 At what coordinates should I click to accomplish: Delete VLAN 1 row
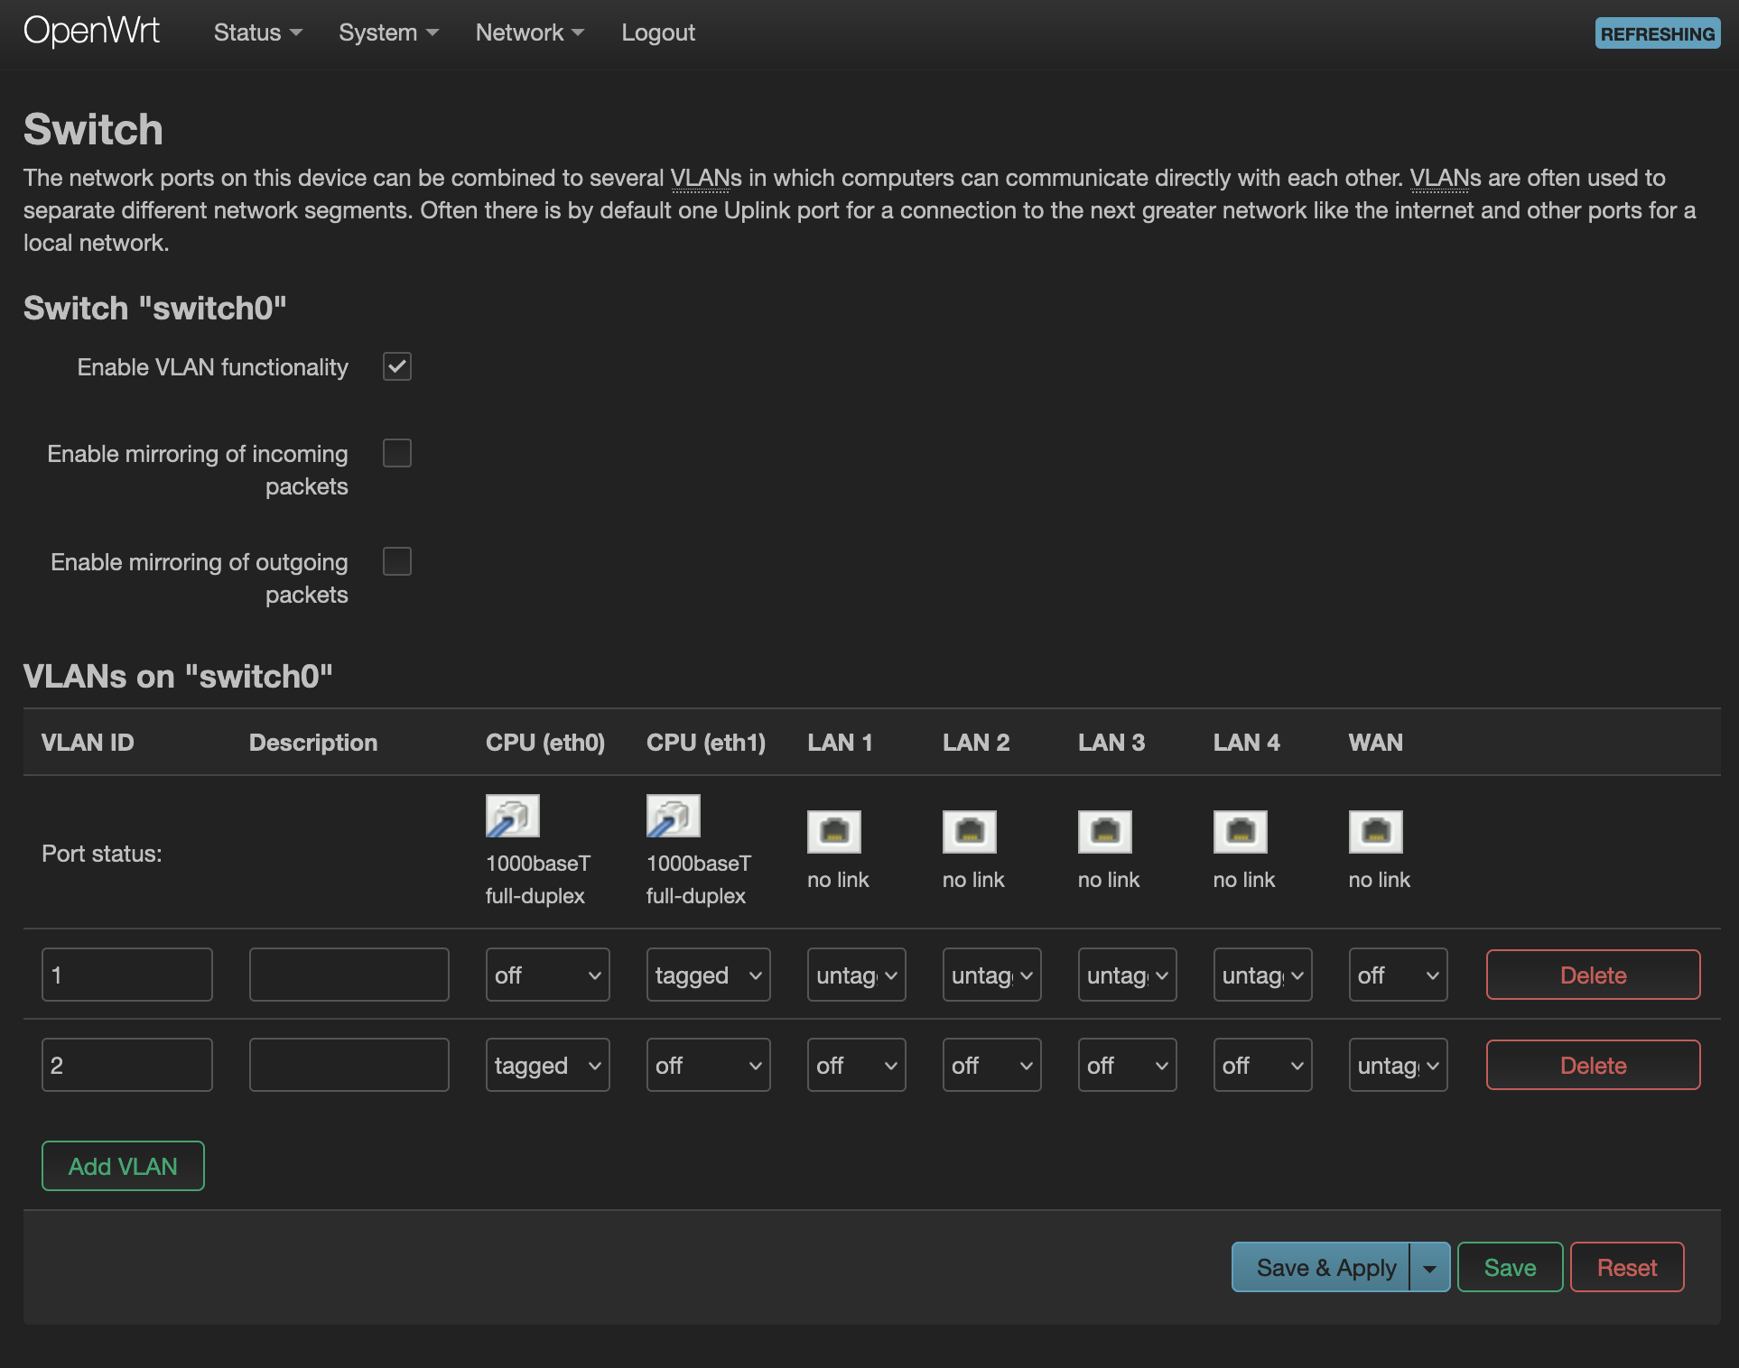click(x=1594, y=975)
